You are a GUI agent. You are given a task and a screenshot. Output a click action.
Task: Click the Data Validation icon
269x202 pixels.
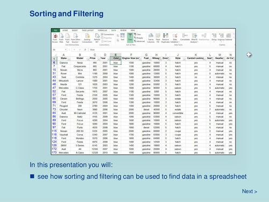175,38
